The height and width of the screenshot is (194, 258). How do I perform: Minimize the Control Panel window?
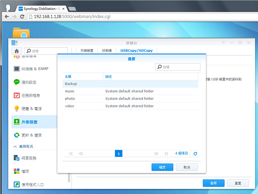pyautogui.click(x=232, y=43)
